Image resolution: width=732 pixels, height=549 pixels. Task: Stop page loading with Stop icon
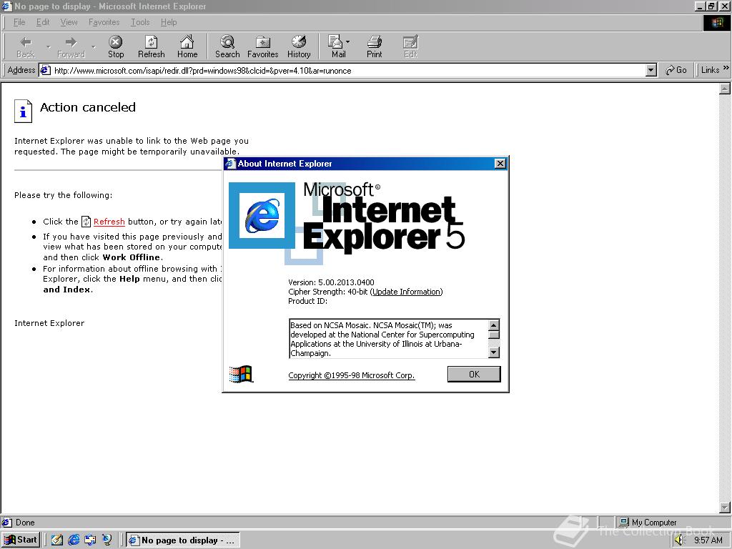click(x=116, y=46)
